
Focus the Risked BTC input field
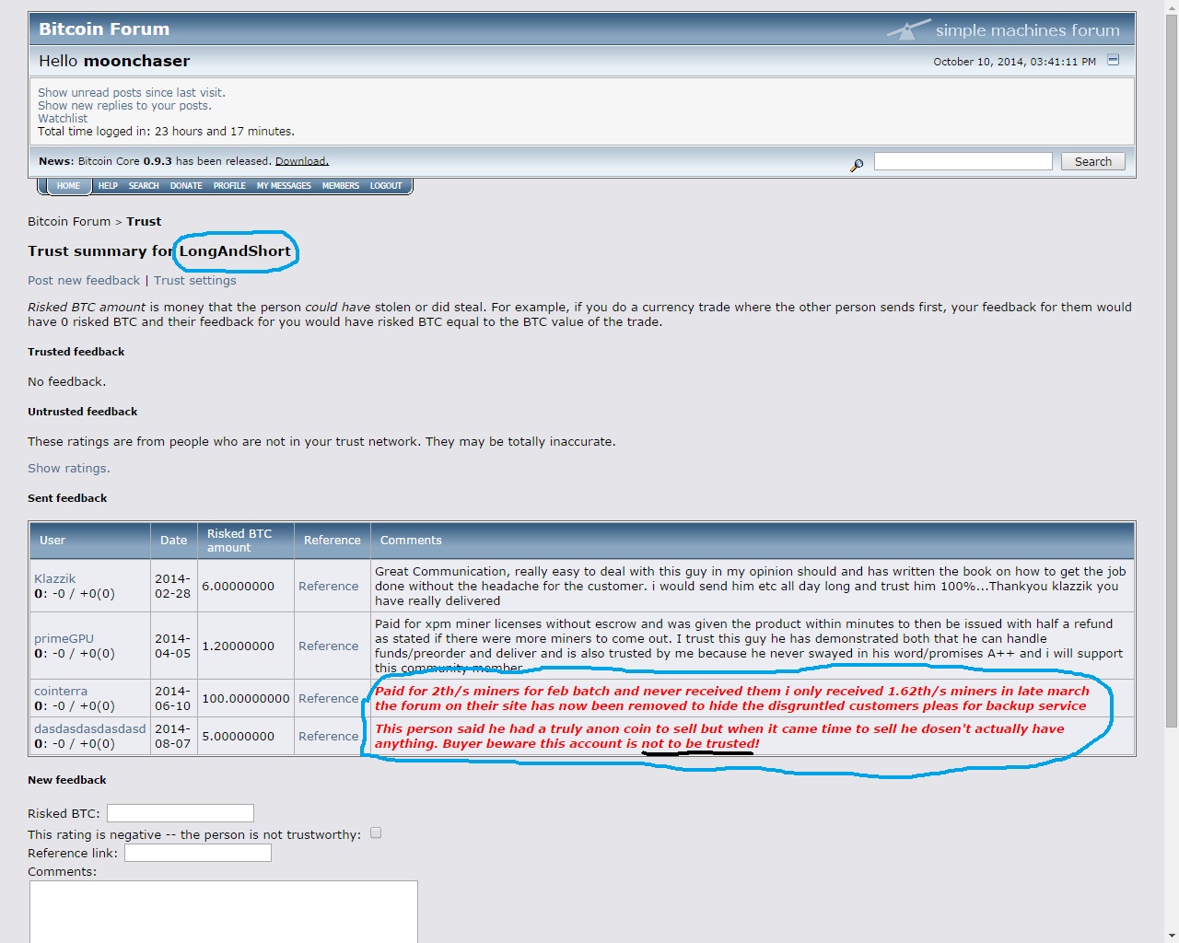pyautogui.click(x=181, y=813)
